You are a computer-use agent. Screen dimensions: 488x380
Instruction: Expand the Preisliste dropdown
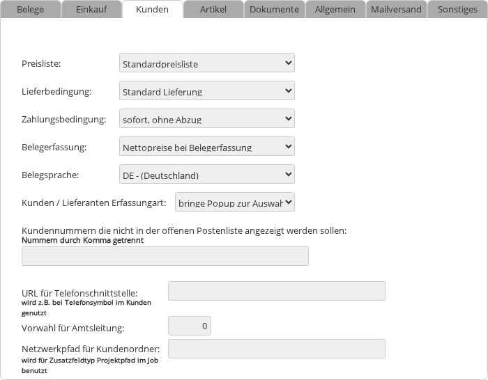coord(207,63)
